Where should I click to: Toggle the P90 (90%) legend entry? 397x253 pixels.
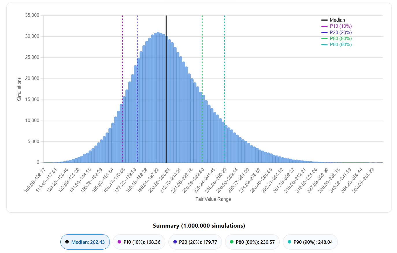(x=336, y=44)
